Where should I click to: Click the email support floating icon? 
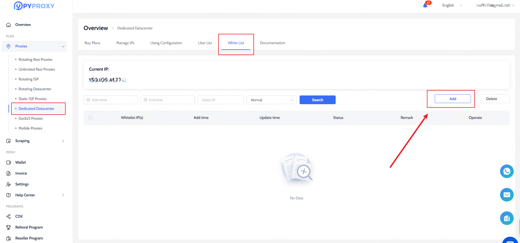pyautogui.click(x=507, y=195)
